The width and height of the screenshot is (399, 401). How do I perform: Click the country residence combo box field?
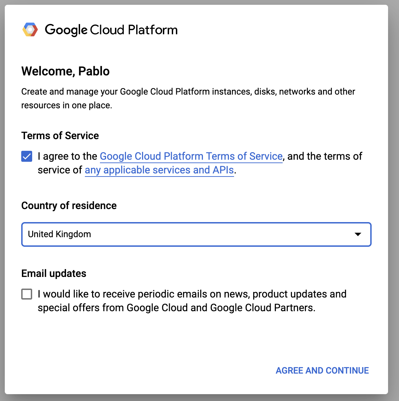(196, 234)
